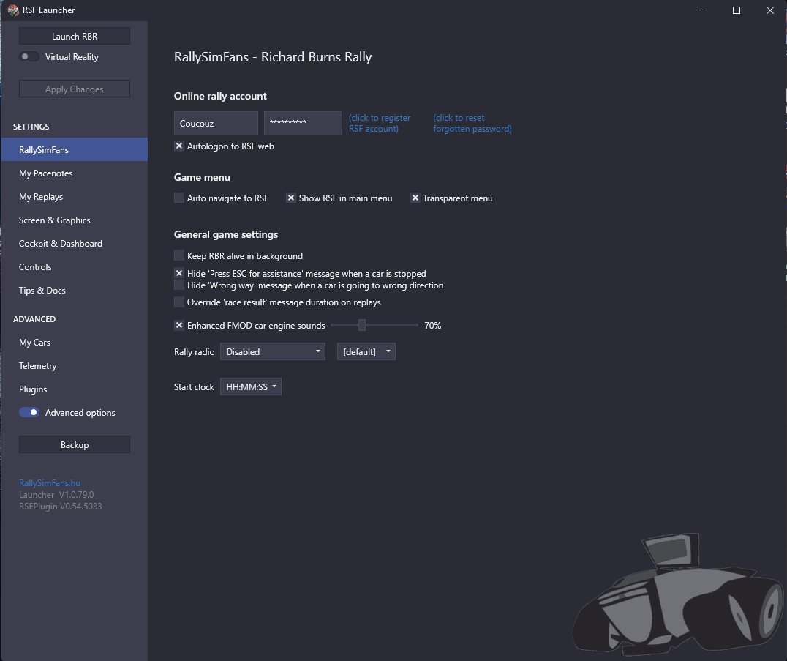The height and width of the screenshot is (661, 787).
Task: Check Keep RBR alive in background
Action: 179,256
